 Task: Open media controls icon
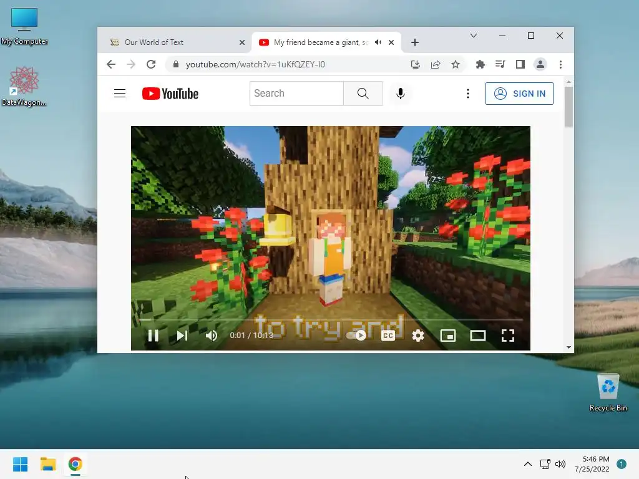coord(500,64)
